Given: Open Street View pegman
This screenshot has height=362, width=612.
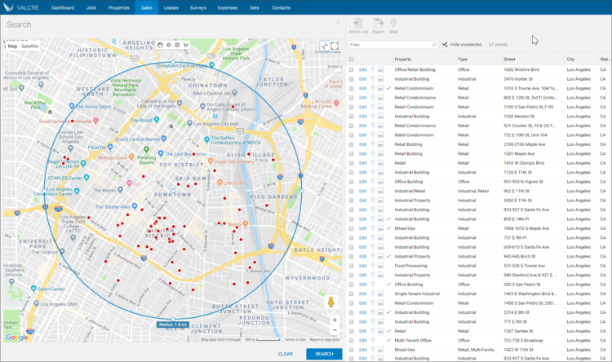Looking at the screenshot, I should tap(331, 302).
